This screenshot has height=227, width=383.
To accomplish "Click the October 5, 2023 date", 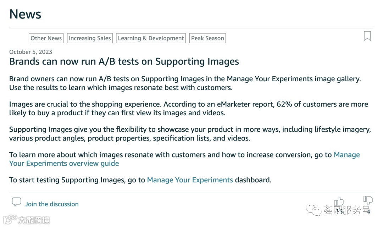I will [30, 52].
